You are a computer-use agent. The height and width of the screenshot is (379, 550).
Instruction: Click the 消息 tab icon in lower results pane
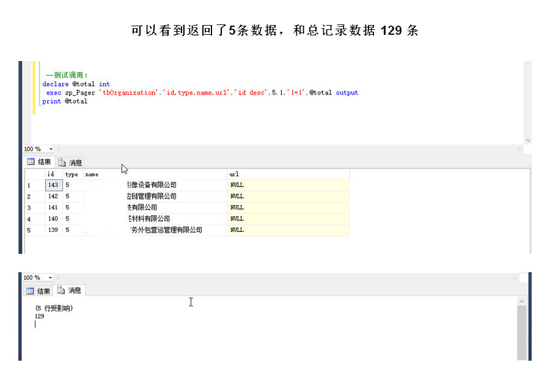point(61,291)
